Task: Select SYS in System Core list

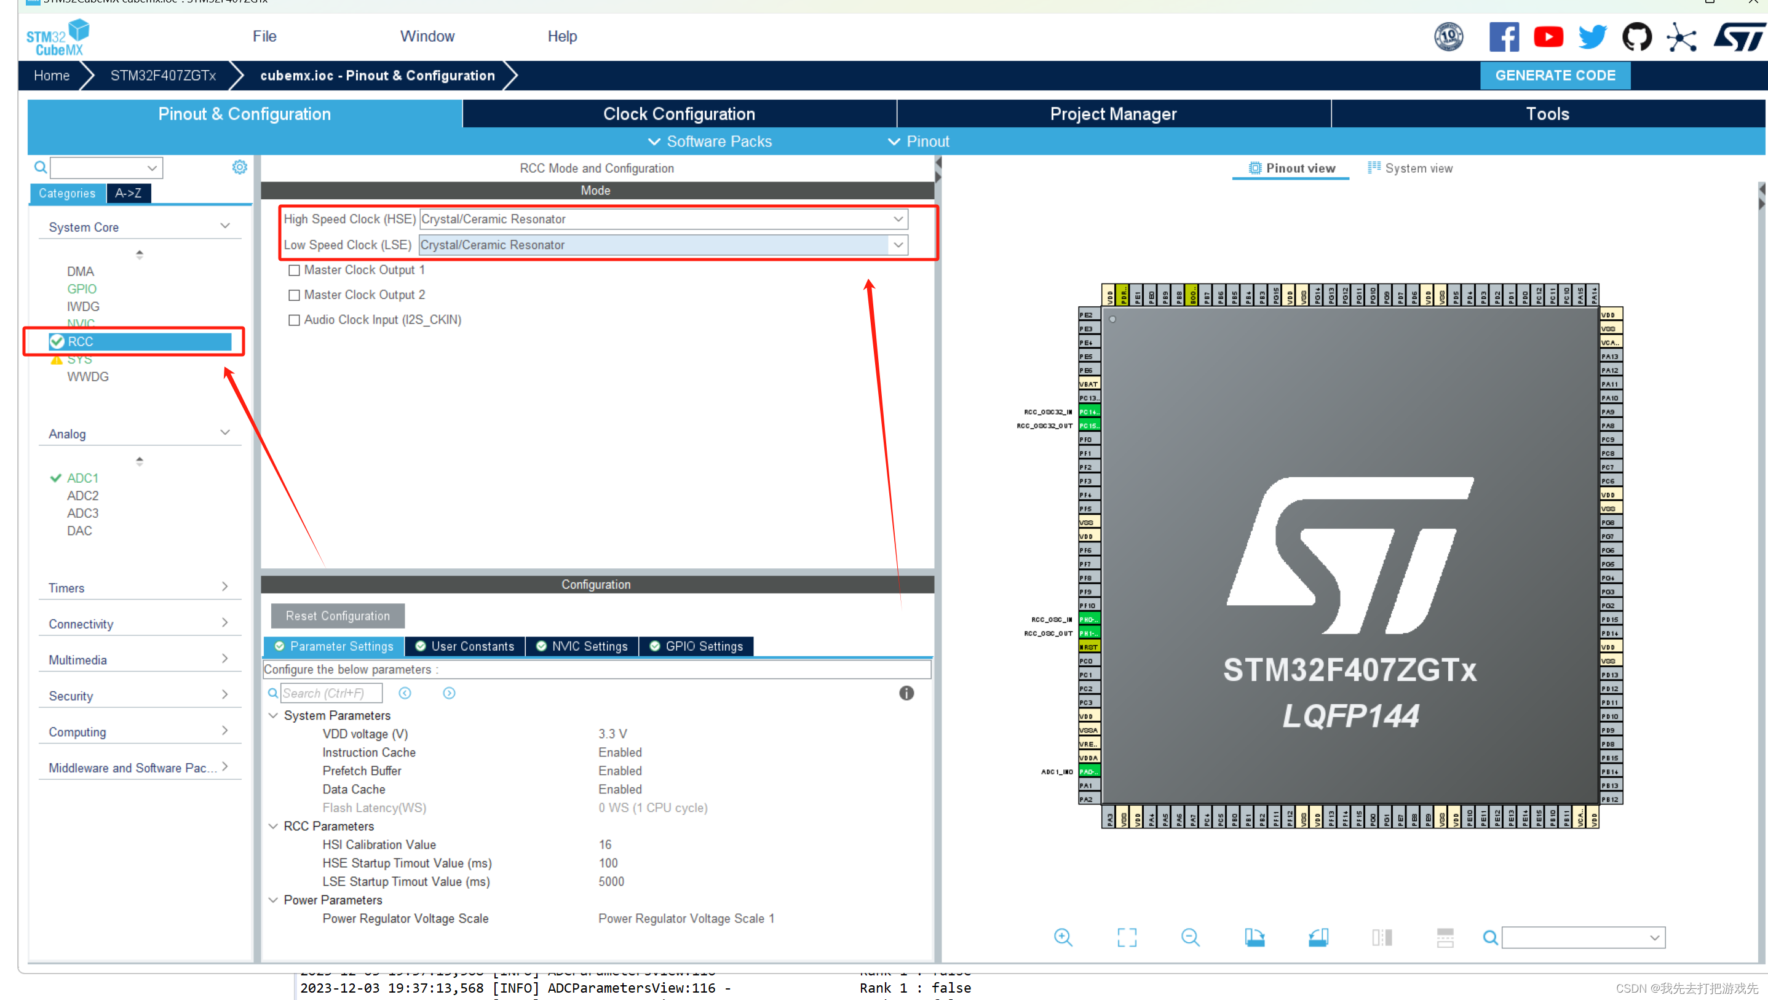Action: [80, 359]
